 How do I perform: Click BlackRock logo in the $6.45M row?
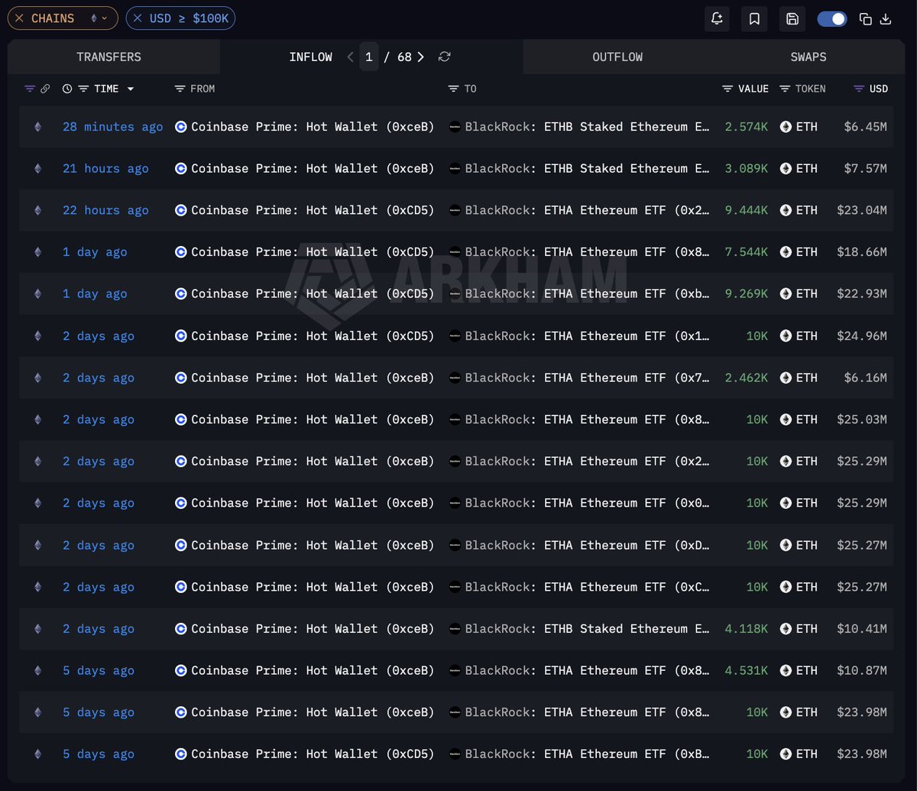coord(455,127)
